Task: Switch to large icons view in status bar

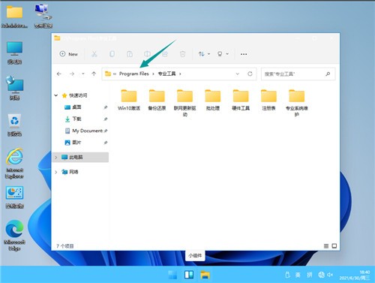Action: point(334,246)
